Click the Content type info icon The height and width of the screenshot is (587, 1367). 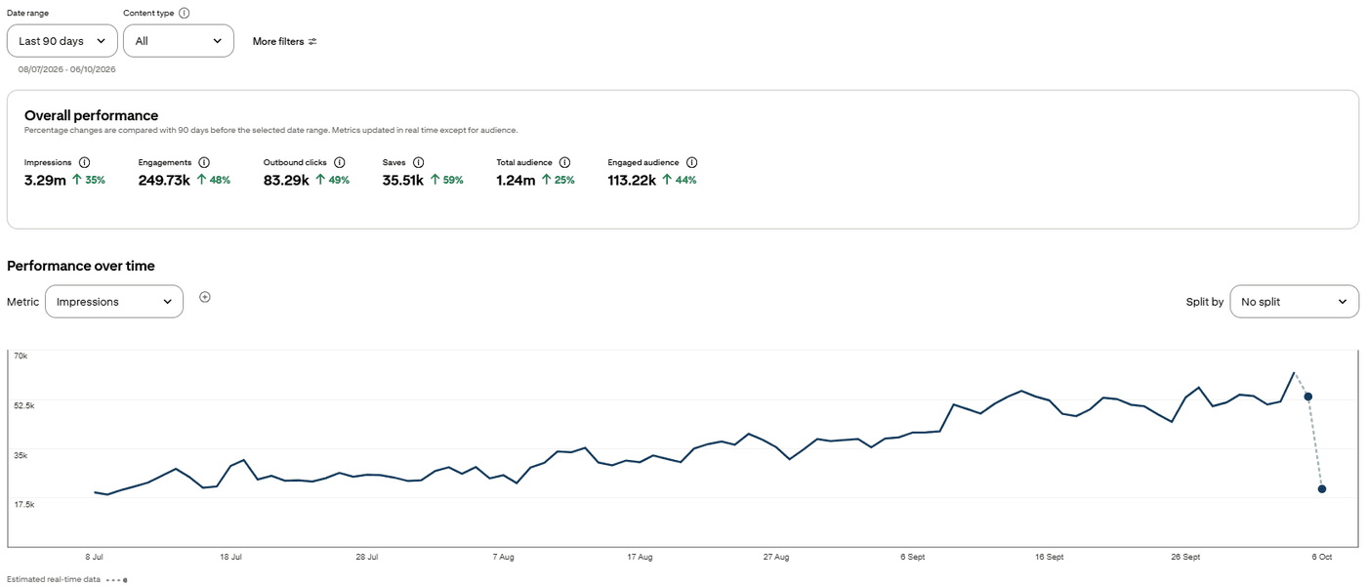185,14
